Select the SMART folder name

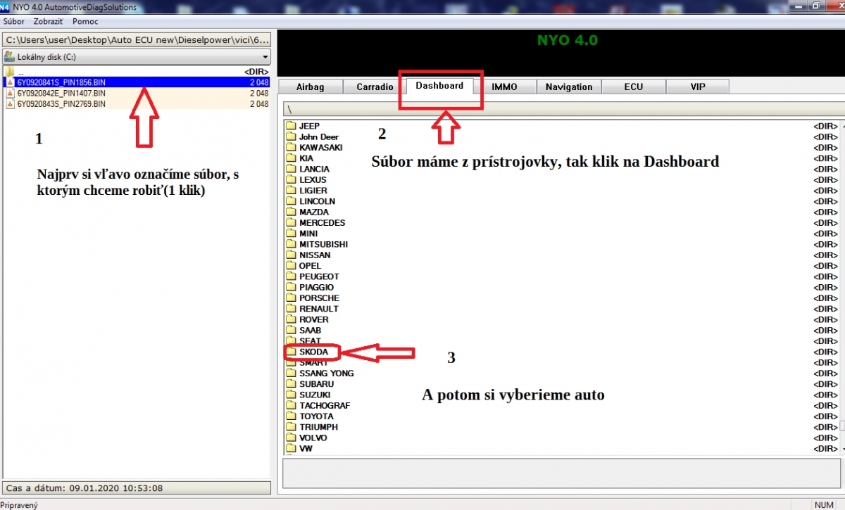coord(313,362)
